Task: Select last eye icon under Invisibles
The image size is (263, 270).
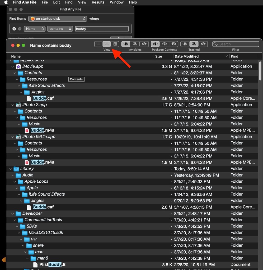Action: click(x=144, y=44)
